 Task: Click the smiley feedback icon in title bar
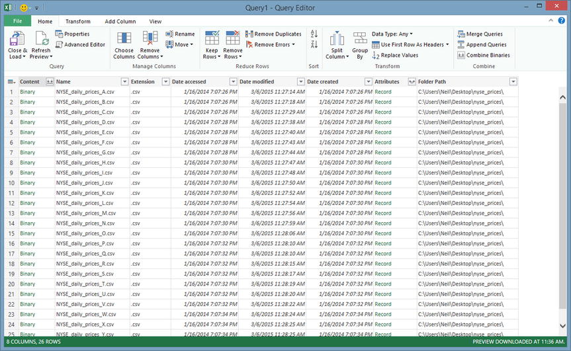tap(24, 8)
